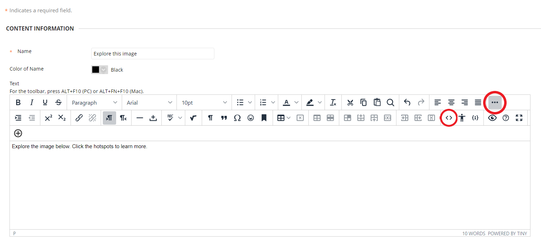Viewport: 541px width, 244px height.
Task: Toggle left-to-right text direction
Action: (109, 118)
